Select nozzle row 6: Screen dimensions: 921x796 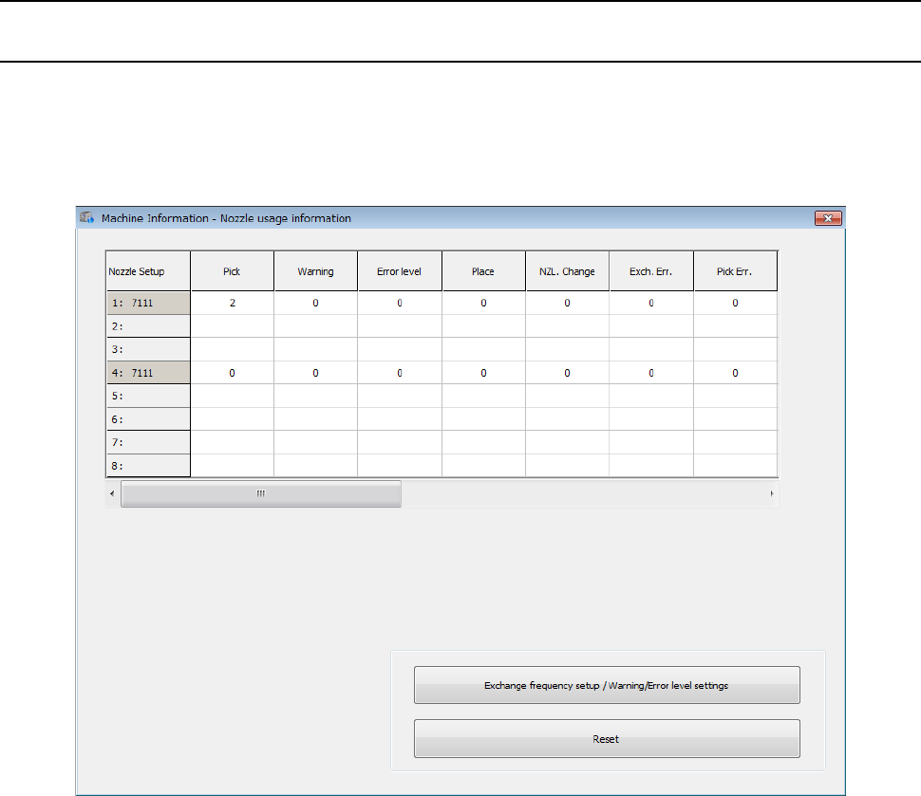(148, 419)
